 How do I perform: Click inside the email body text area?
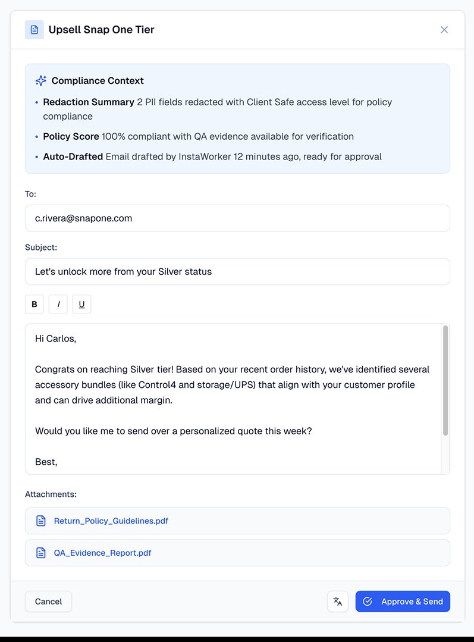pyautogui.click(x=232, y=416)
